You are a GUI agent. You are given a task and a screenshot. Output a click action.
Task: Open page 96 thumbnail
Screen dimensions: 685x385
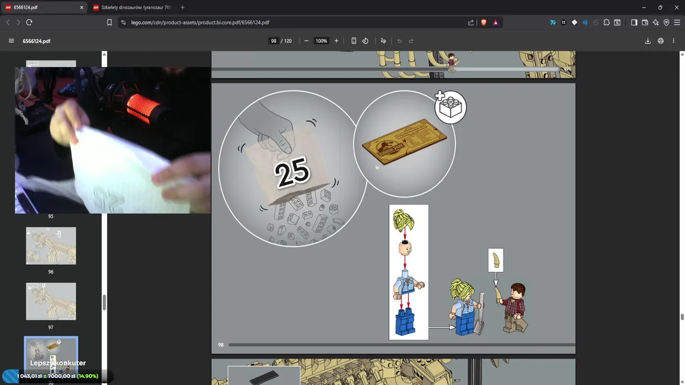(51, 245)
